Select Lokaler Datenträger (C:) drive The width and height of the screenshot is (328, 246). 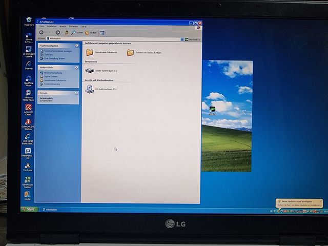click(x=101, y=71)
